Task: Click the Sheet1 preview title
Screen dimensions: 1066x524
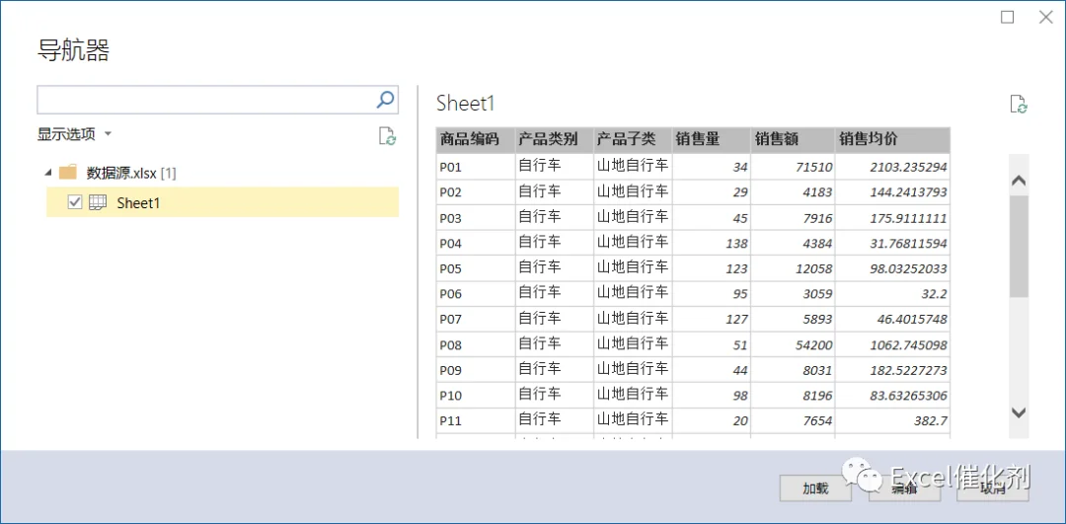Action: click(466, 104)
